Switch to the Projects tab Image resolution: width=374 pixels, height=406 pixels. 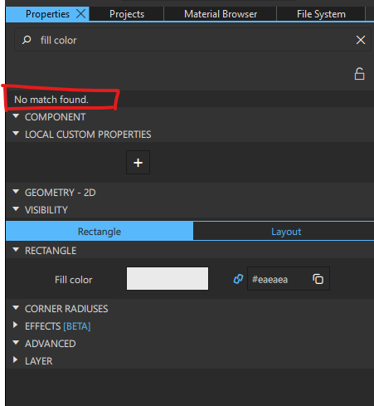[x=127, y=14]
